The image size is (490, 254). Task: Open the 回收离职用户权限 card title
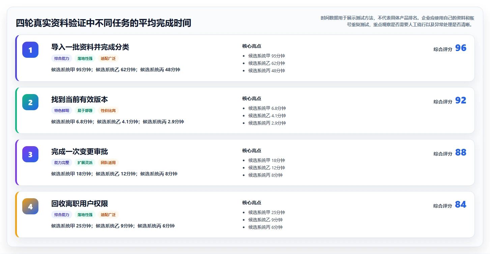(80, 204)
